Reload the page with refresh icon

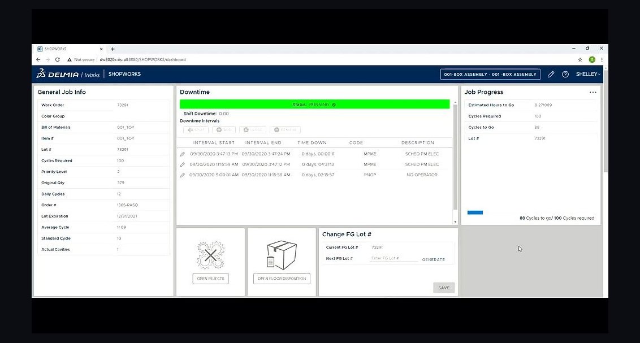(x=58, y=59)
